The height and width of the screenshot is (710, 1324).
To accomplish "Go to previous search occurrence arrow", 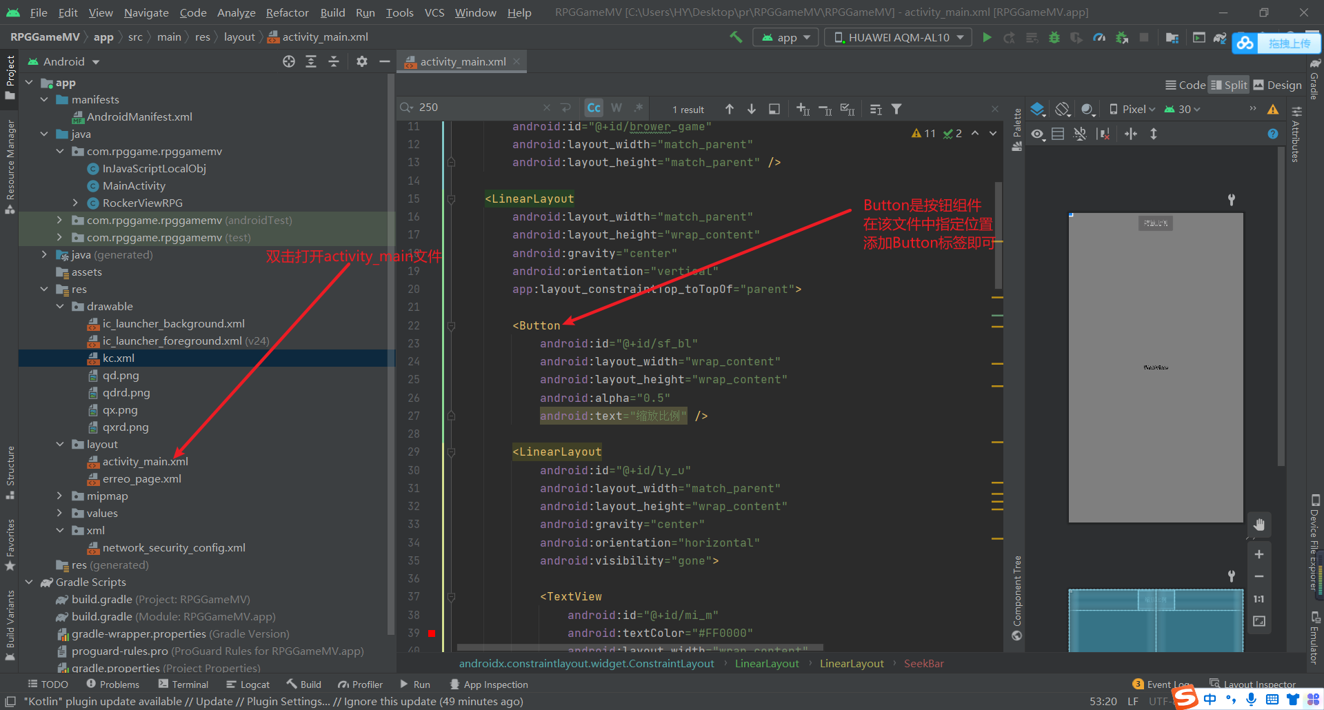I will [730, 109].
